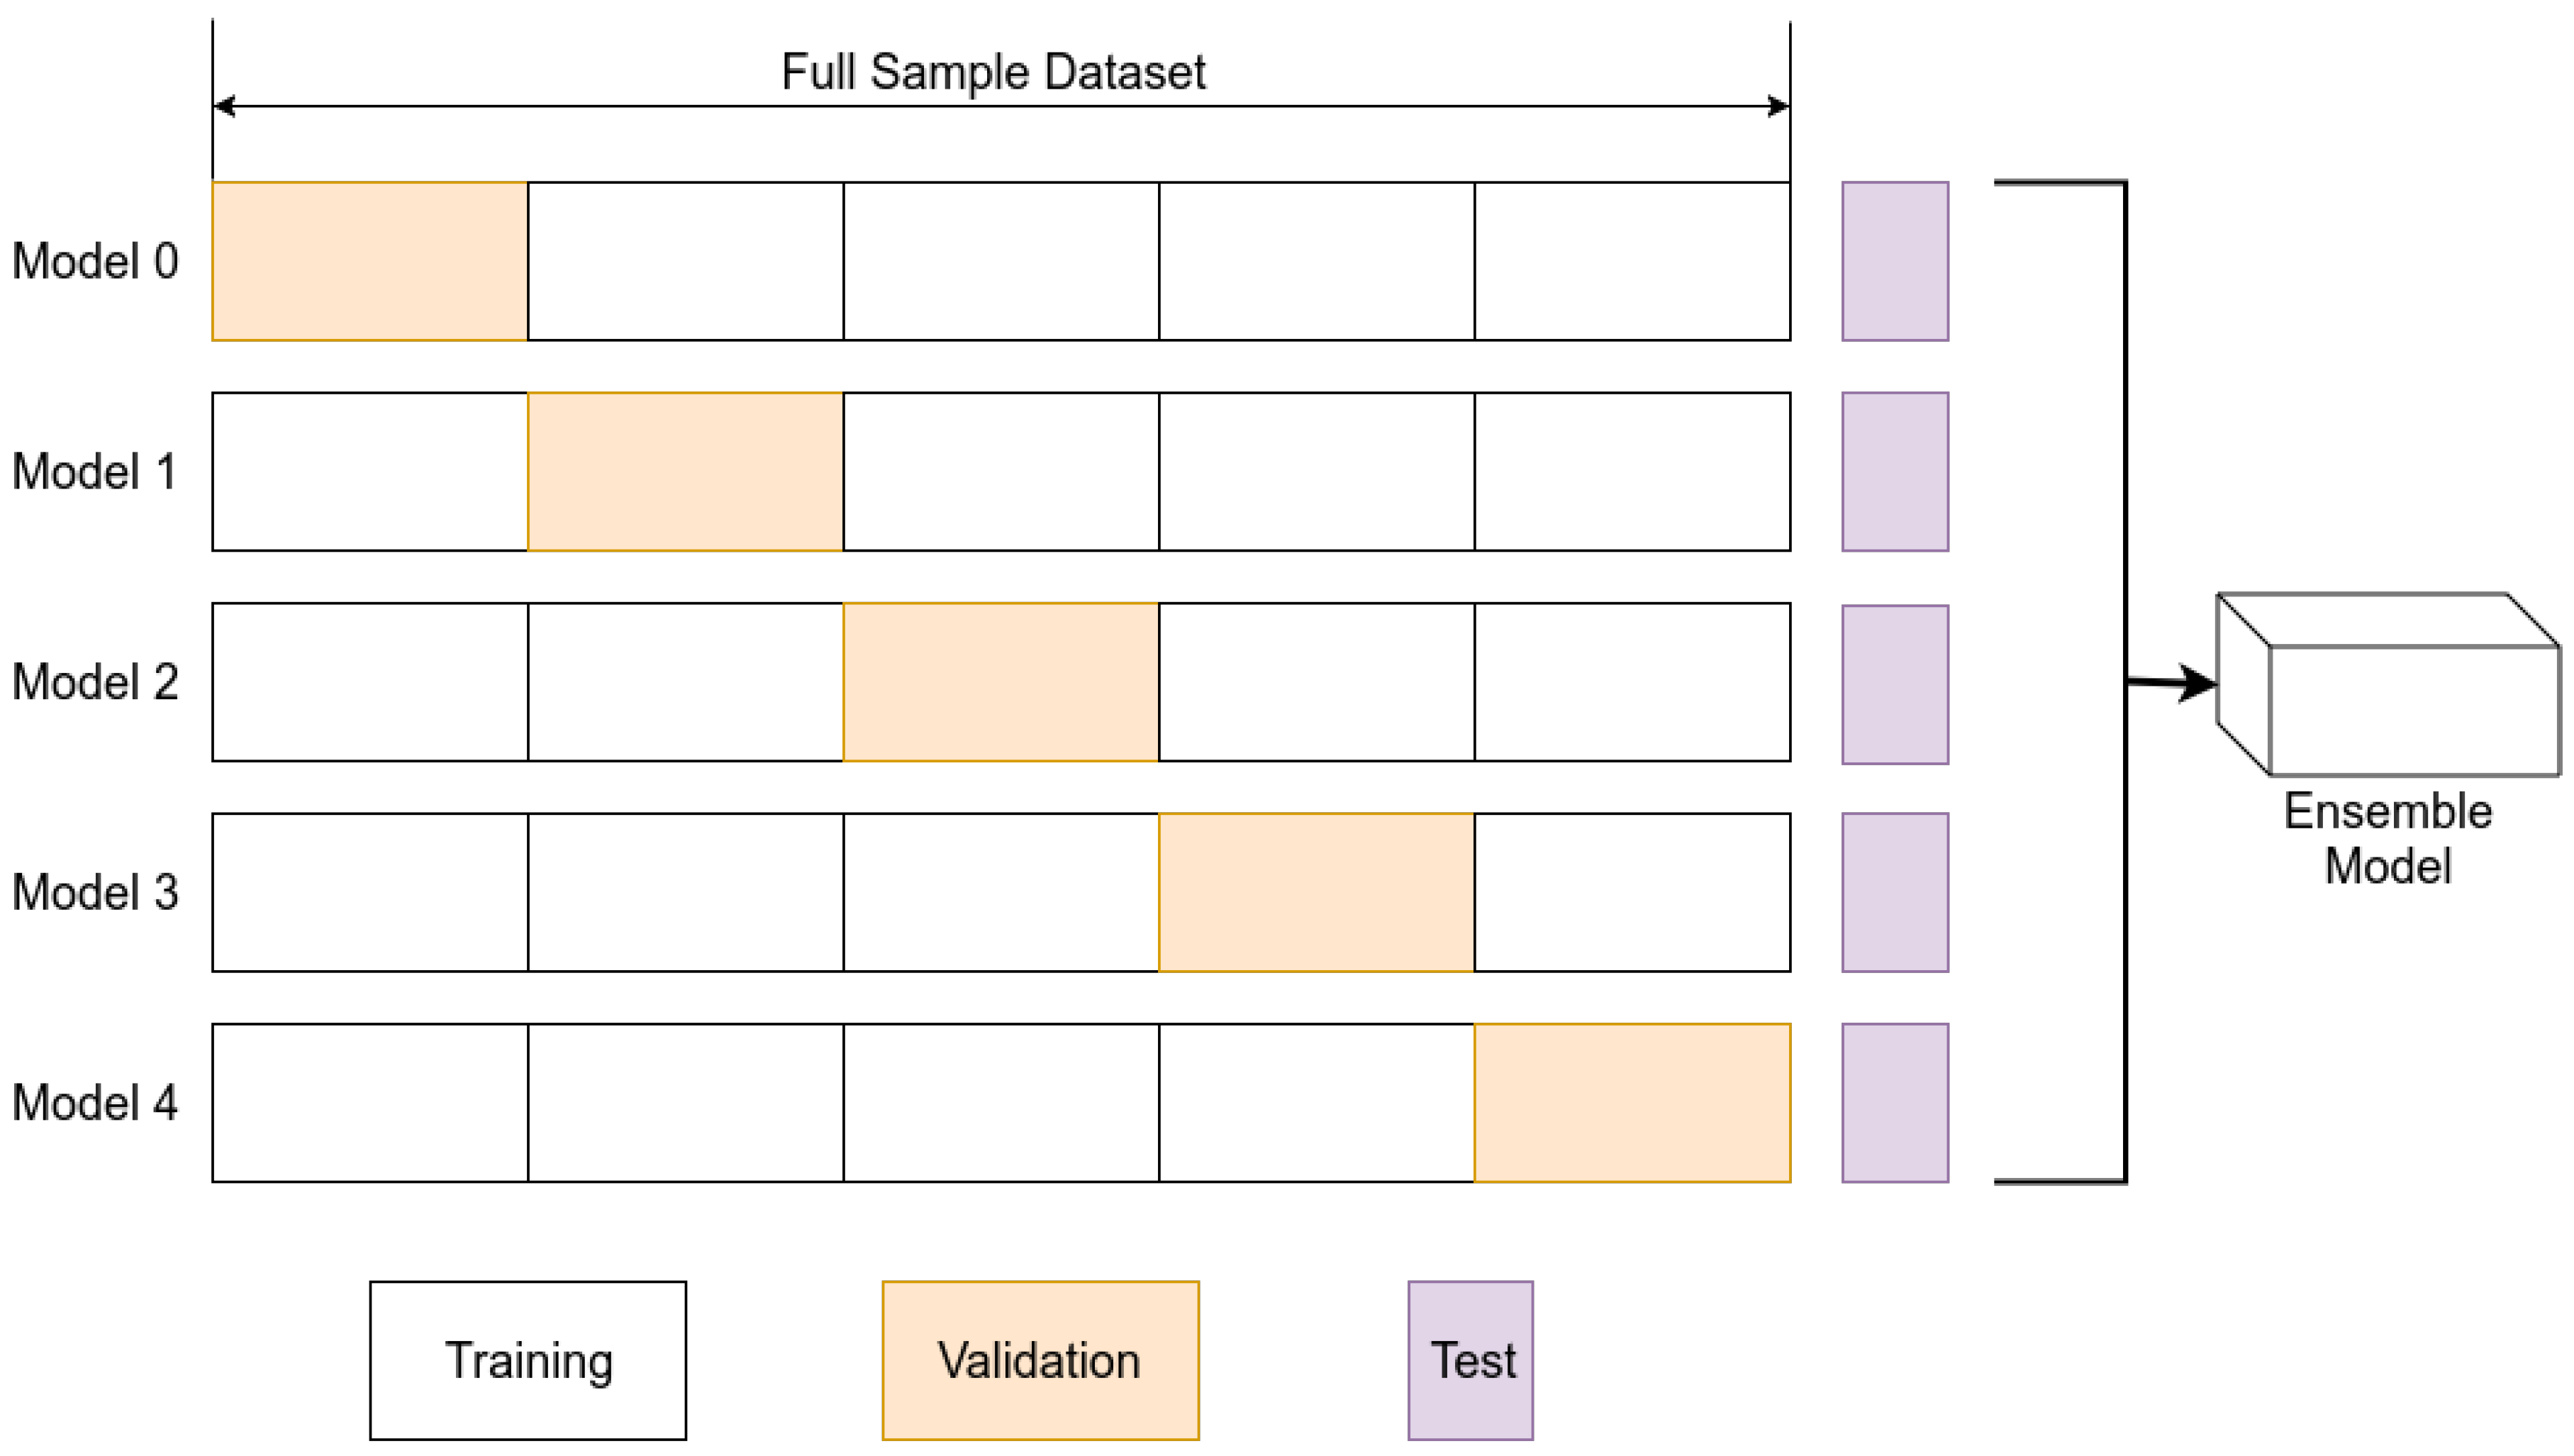Screen dimensions: 2574x1456
Task: Click Model 0's last white training block
Action: coord(1632,261)
